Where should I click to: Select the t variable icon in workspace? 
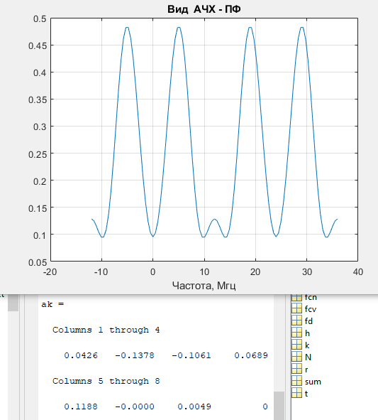coord(296,394)
